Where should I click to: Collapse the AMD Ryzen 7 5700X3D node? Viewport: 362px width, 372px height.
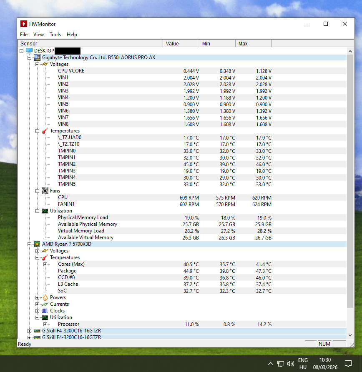click(30, 244)
